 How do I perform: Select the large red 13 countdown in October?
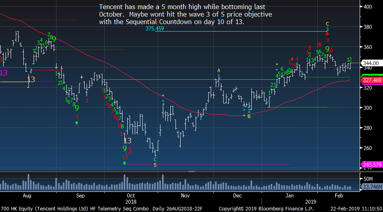click(x=128, y=151)
